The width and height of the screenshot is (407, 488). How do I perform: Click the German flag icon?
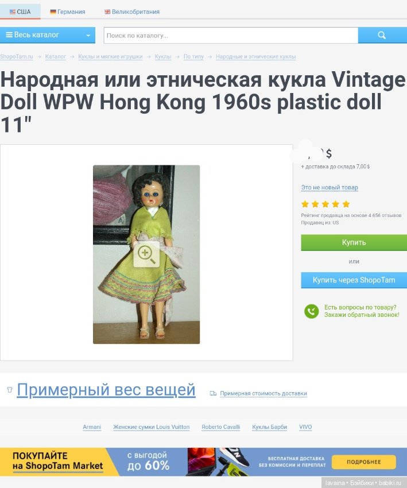click(53, 12)
